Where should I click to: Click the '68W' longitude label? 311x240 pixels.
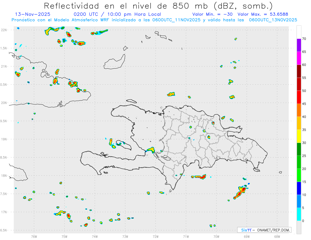[277, 236]
